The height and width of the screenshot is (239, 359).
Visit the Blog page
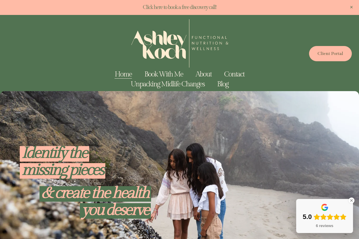(223, 84)
